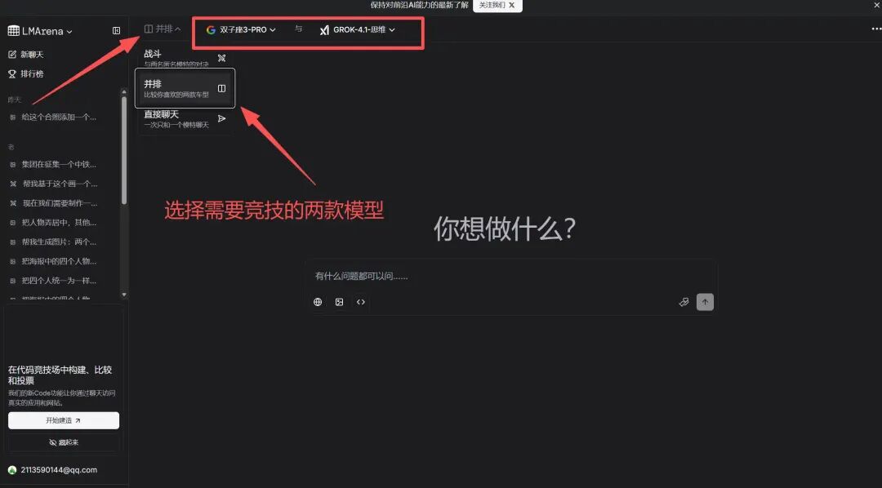882x488 pixels.
Task: Click the attachment paperclip icon
Action: (684, 302)
